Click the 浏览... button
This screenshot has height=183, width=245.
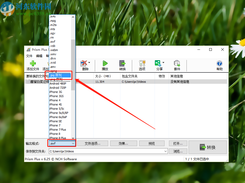click(178, 151)
